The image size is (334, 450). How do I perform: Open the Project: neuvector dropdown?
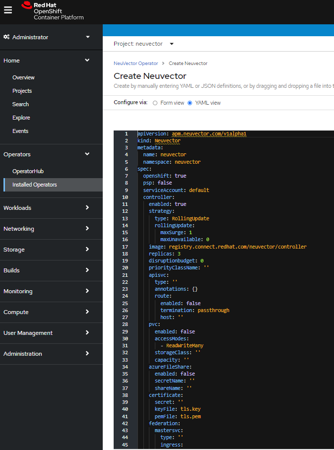(143, 44)
